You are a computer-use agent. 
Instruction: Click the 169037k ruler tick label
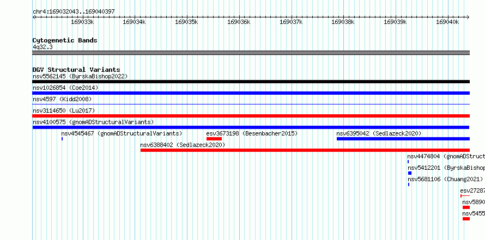pyautogui.click(x=291, y=22)
